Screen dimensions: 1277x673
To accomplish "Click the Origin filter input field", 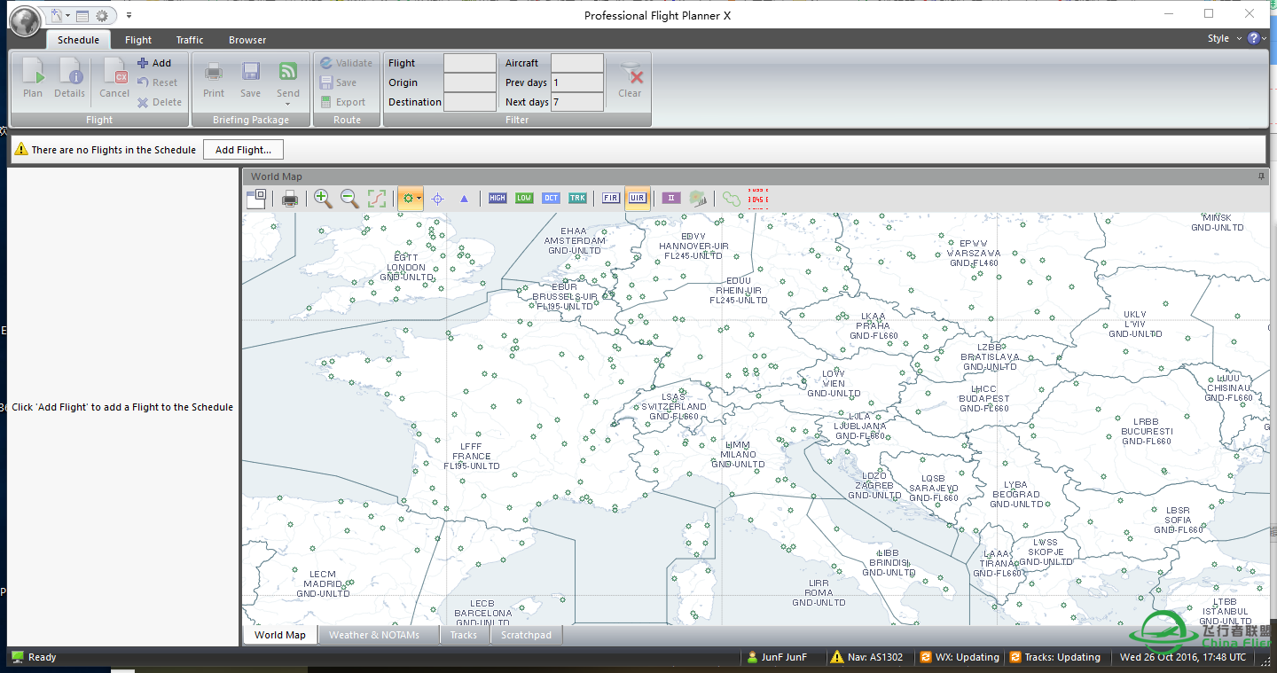I will point(470,82).
